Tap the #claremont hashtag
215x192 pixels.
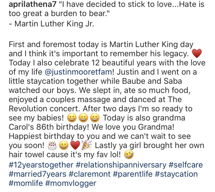click(90, 174)
